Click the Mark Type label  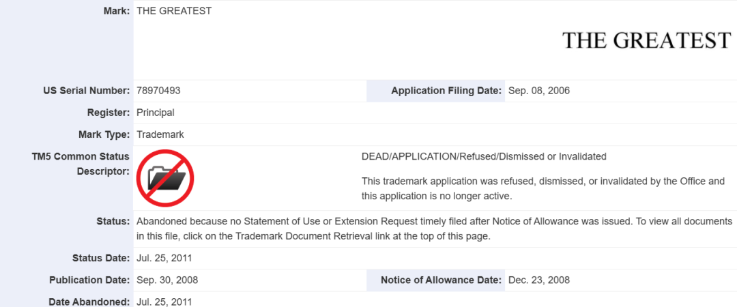click(x=104, y=134)
